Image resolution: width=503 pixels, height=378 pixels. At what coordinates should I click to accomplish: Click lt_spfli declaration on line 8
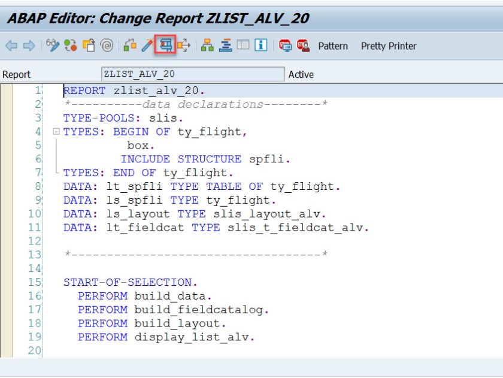(202, 186)
